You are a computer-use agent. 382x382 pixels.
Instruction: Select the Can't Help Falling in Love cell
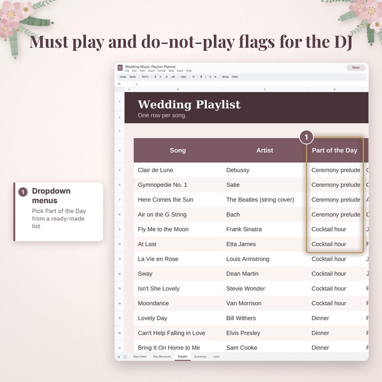[x=178, y=333]
